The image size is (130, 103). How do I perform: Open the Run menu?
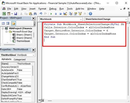(x=61, y=9)
